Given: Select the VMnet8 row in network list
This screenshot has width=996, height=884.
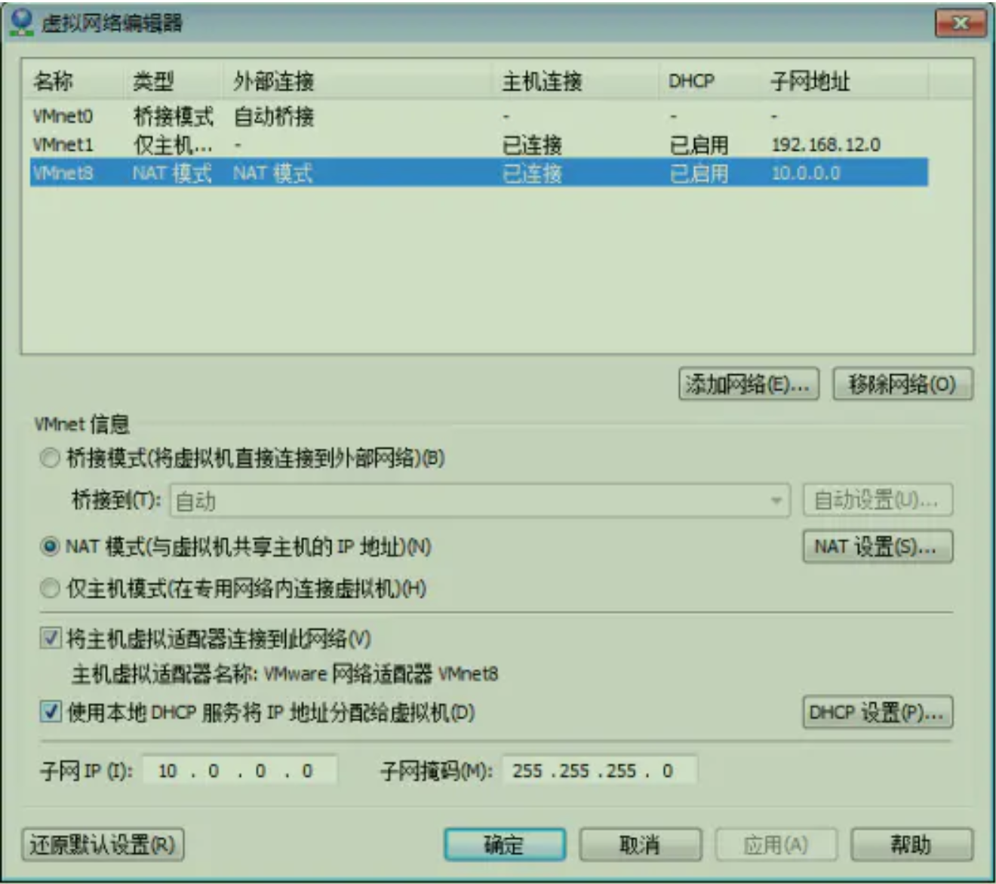Looking at the screenshot, I should click(479, 173).
